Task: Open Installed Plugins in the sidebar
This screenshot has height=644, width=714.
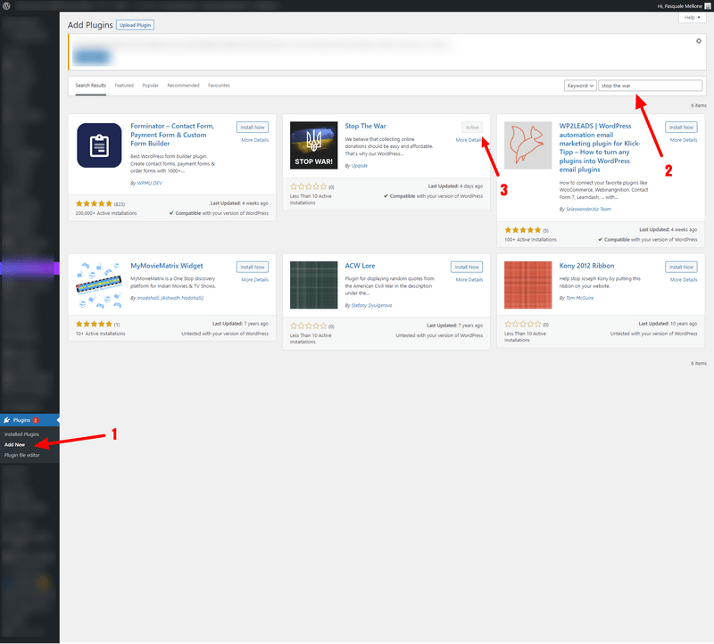Action: [x=21, y=434]
